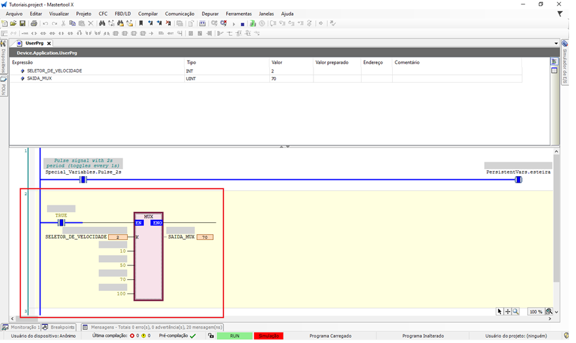Click the Toggle bookmark icon
Image resolution: width=576 pixels, height=343 pixels.
pos(141,23)
